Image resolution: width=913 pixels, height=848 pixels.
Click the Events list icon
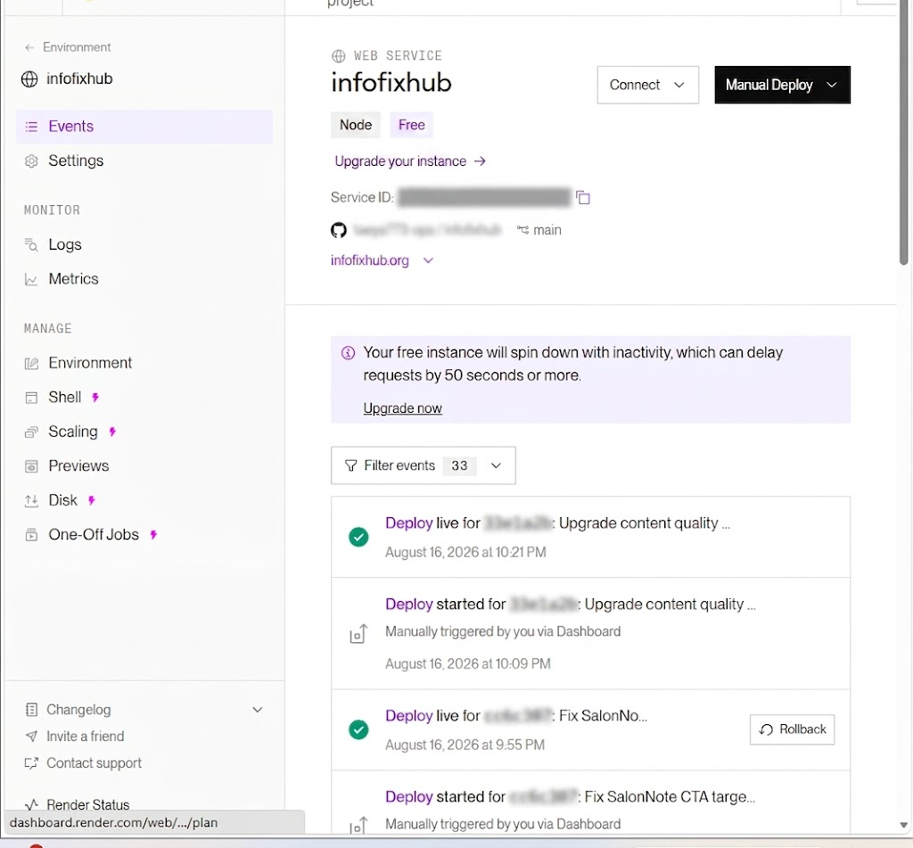(x=31, y=127)
